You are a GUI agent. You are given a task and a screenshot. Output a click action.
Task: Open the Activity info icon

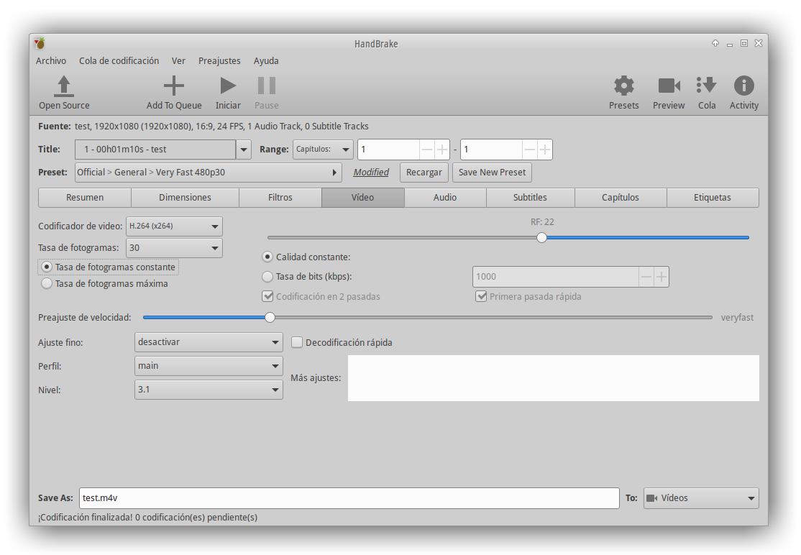743,86
